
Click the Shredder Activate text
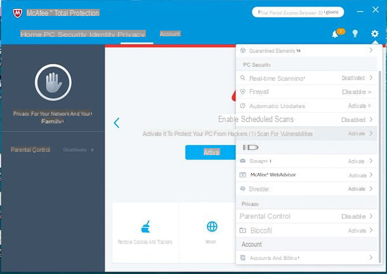click(357, 189)
